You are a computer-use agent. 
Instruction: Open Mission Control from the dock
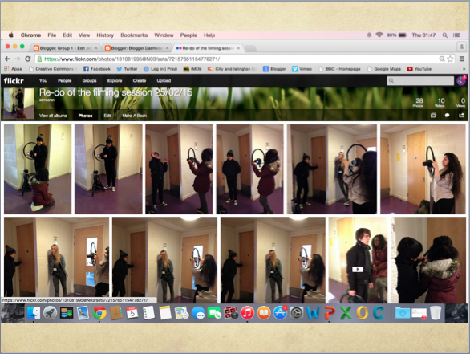coord(67,313)
